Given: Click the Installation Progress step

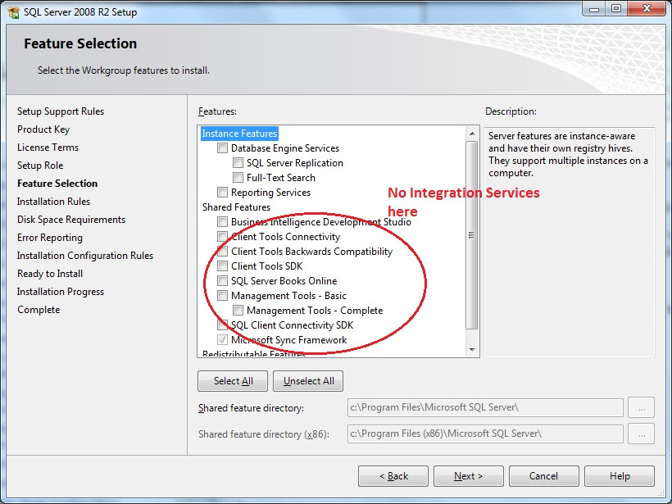Looking at the screenshot, I should tap(61, 292).
